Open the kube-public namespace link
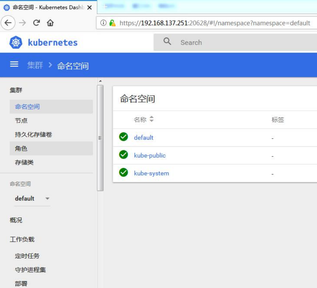Image resolution: width=317 pixels, height=288 pixels. coord(150,155)
